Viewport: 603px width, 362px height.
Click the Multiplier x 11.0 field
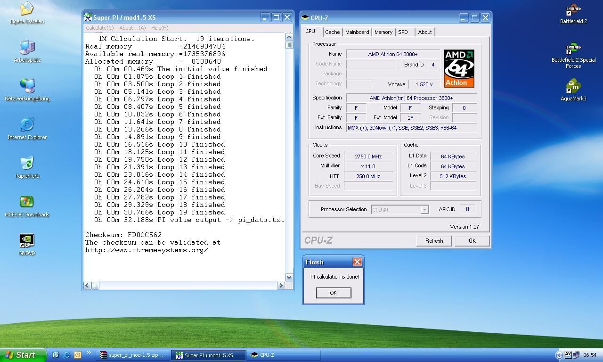coord(368,166)
